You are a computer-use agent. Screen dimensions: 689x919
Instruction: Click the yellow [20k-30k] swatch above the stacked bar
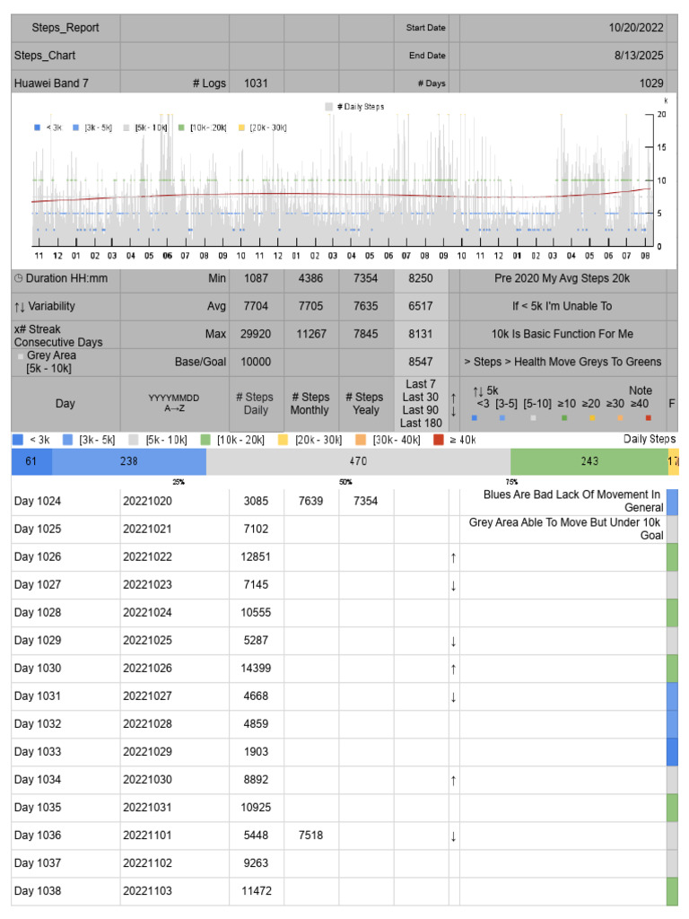pyautogui.click(x=283, y=440)
